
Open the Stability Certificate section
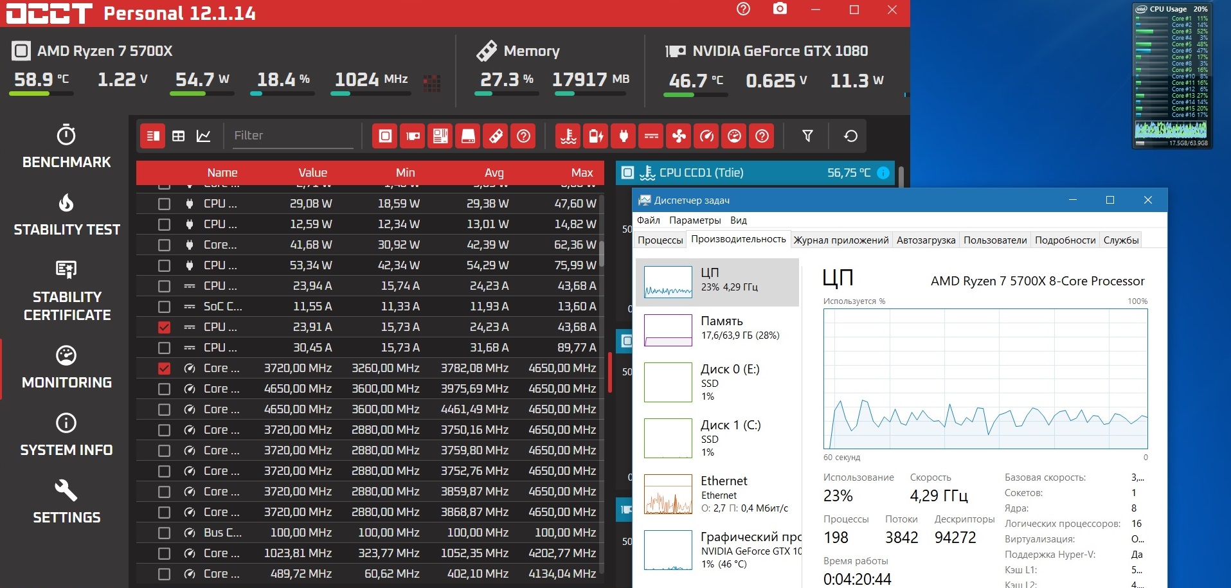click(66, 291)
